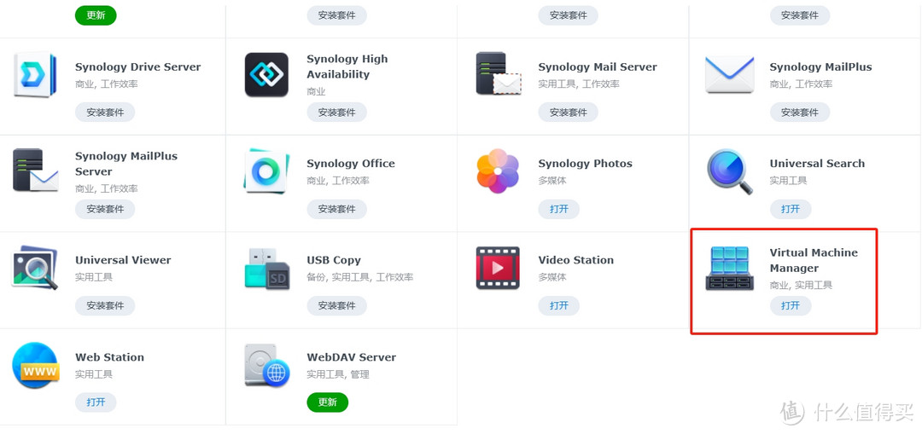Click the Synology Mail Server icon
The image size is (922, 434).
point(499,73)
